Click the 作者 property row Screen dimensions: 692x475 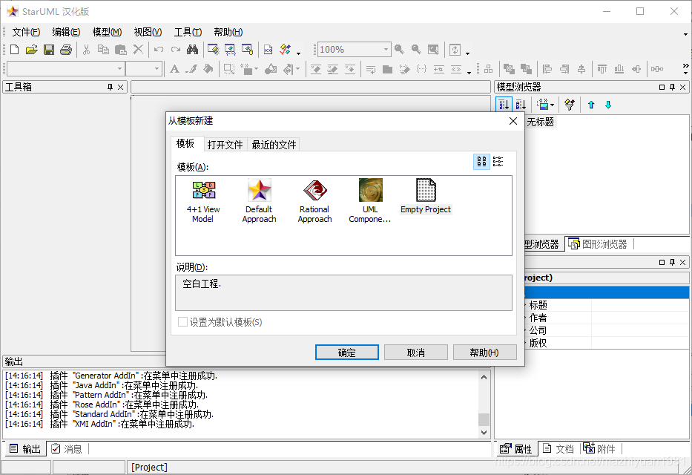tap(607, 318)
